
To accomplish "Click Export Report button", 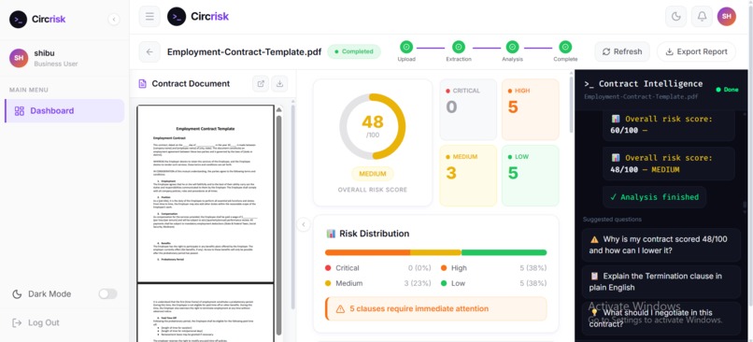I will (696, 51).
